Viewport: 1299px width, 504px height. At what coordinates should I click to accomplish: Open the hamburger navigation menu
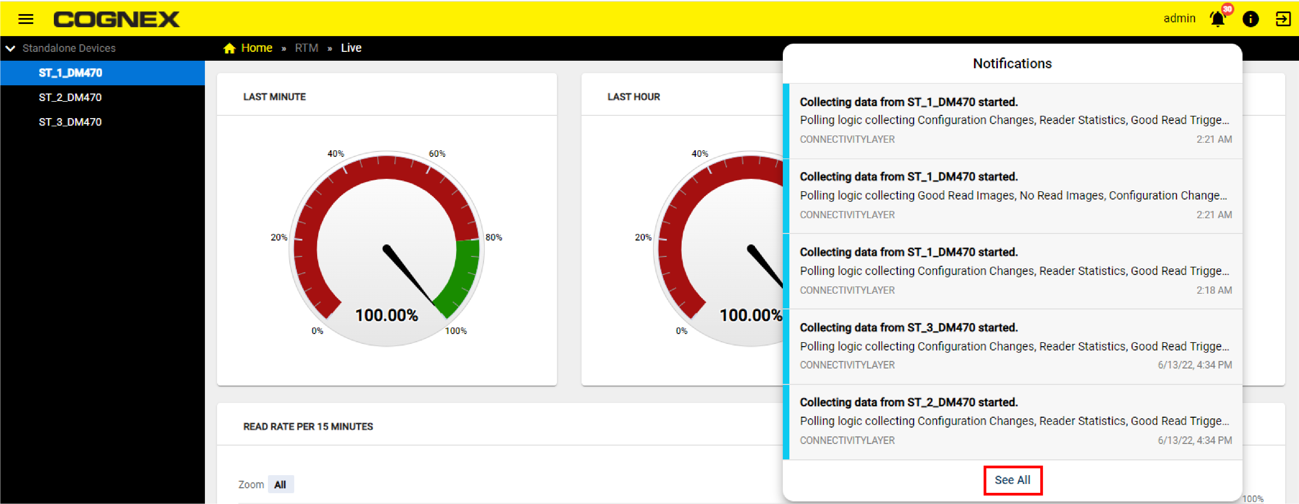[x=26, y=19]
